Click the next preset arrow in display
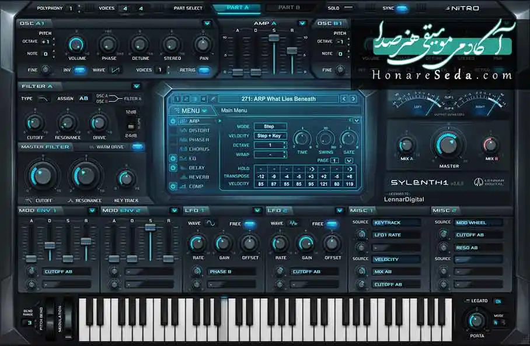The height and width of the screenshot is (346, 530). pyautogui.click(x=353, y=99)
